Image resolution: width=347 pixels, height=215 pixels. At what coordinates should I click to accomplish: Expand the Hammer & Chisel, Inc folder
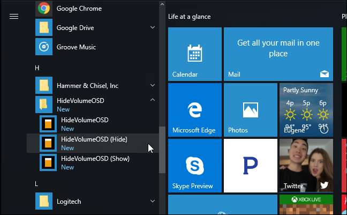pyautogui.click(x=153, y=86)
